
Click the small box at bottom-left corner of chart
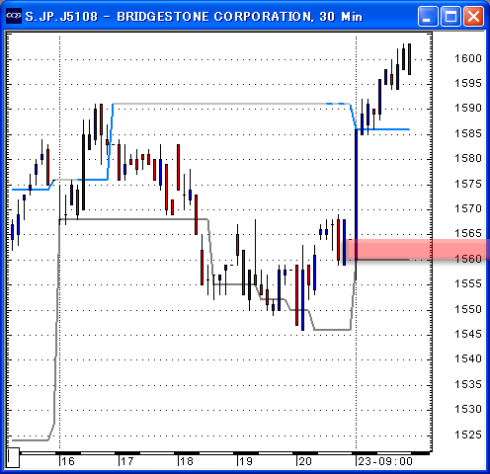click(13, 457)
